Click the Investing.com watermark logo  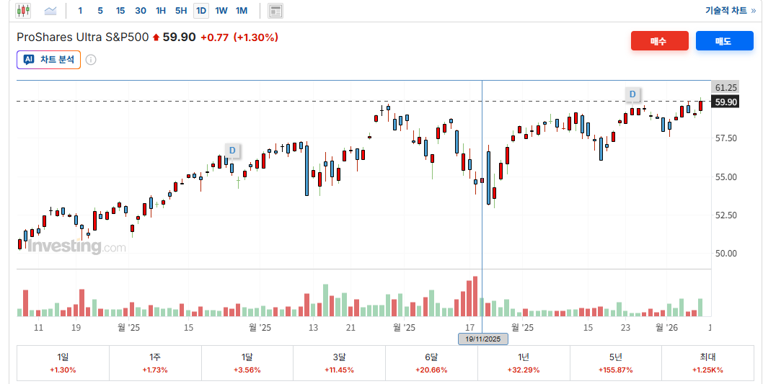[x=76, y=246]
